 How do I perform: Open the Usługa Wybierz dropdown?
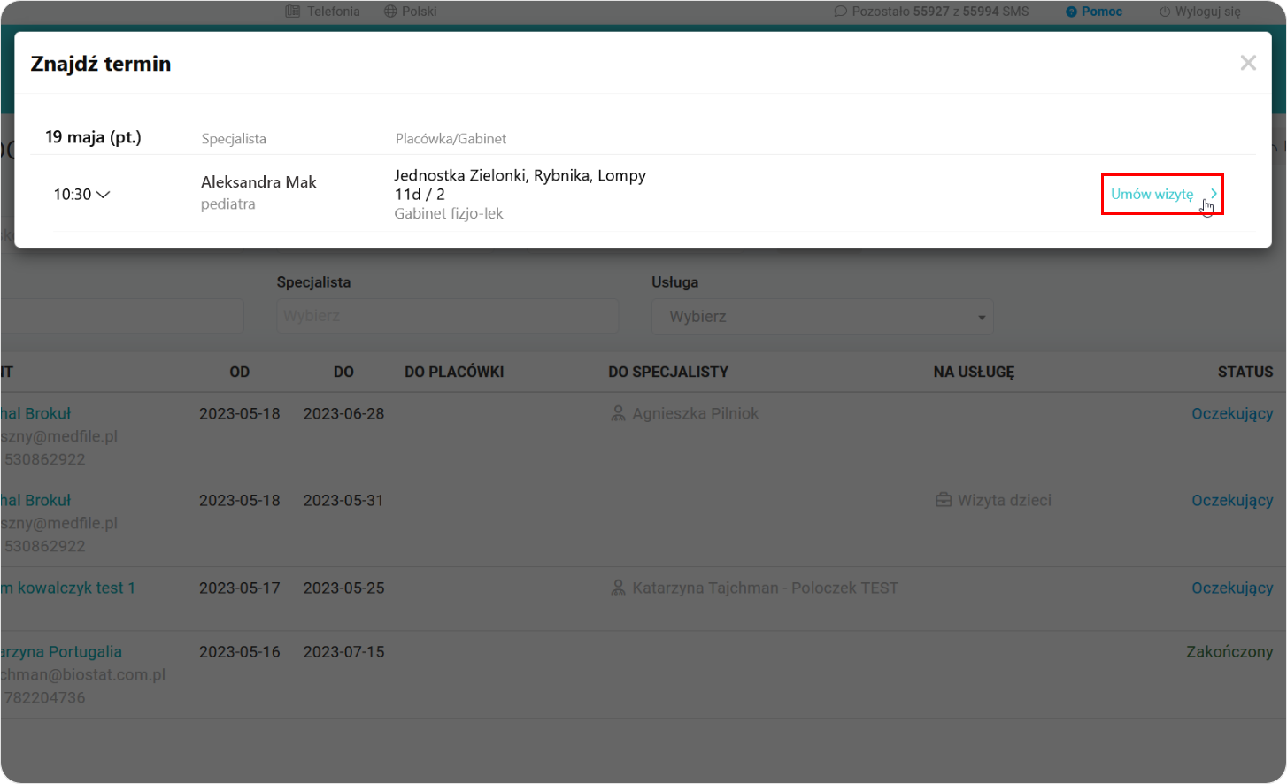pyautogui.click(x=822, y=317)
